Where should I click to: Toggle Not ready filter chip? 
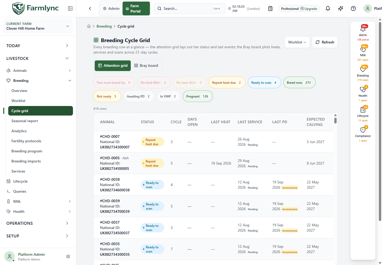click(x=107, y=96)
